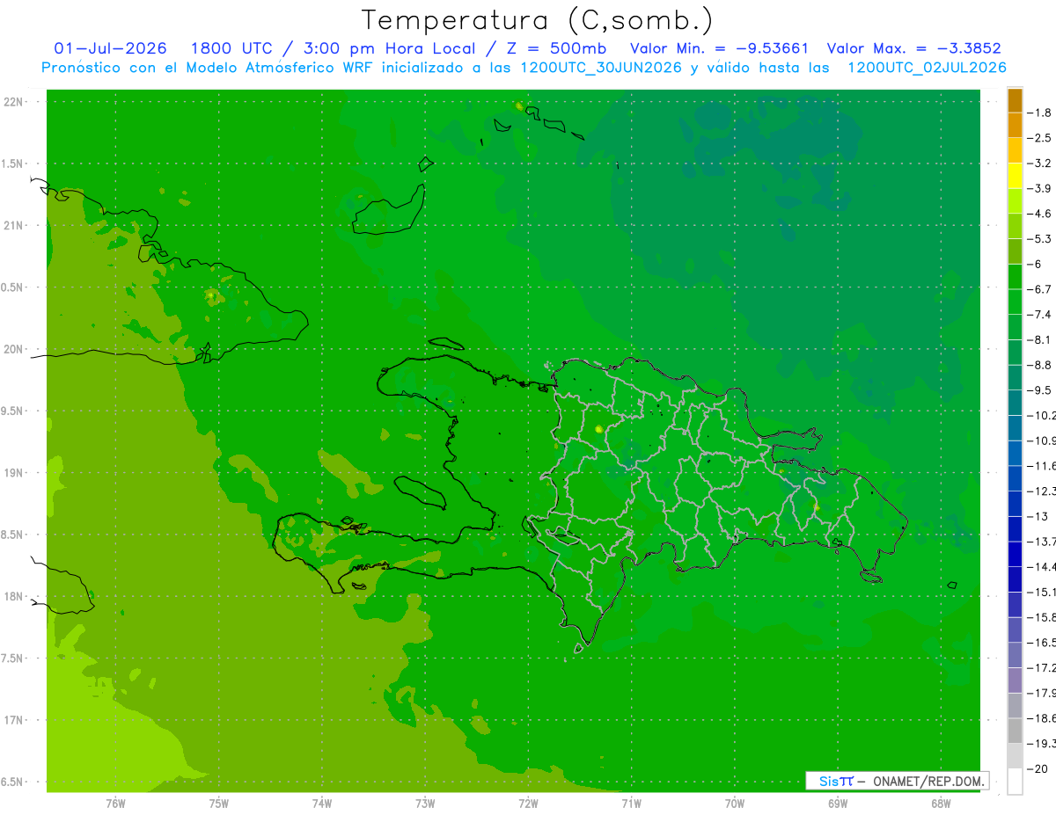The width and height of the screenshot is (1056, 815).
Task: Click the "1800 UTC" time text
Action: (231, 48)
